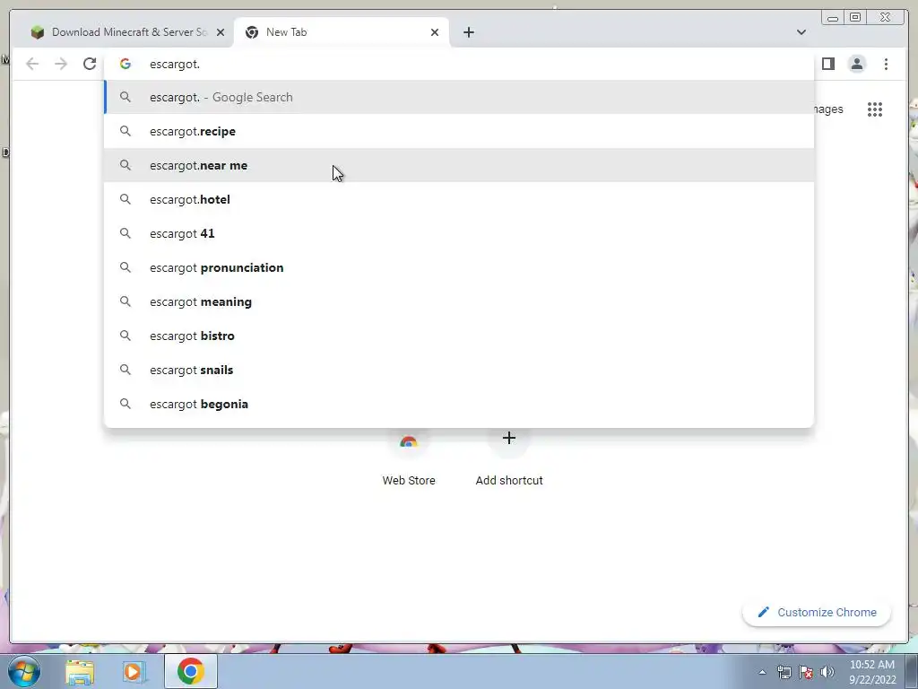Launch Windows Media Player from taskbar

click(134, 672)
